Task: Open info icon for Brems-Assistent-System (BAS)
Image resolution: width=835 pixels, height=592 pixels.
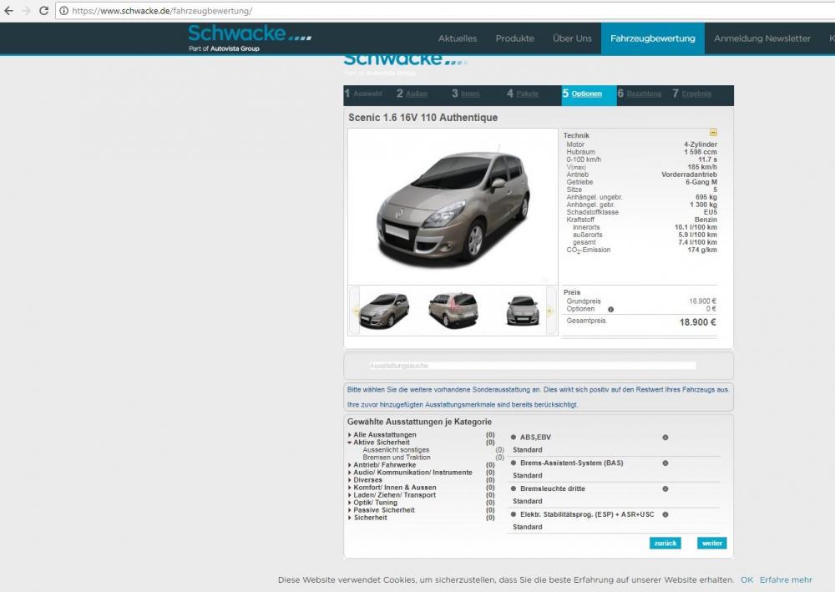Action: point(665,463)
